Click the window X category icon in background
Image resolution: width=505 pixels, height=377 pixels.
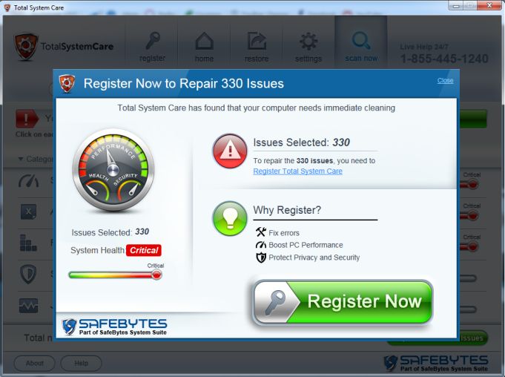pos(28,212)
